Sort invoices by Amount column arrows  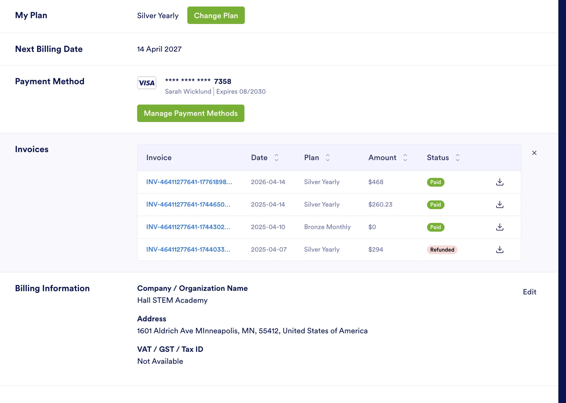[x=405, y=158]
